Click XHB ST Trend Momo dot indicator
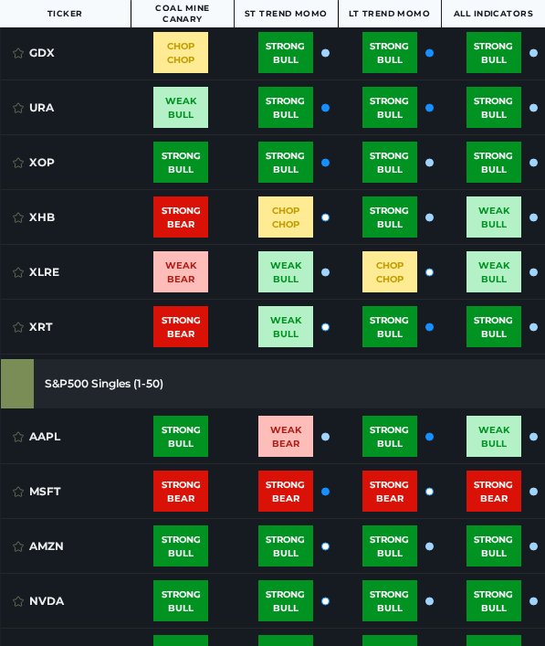 [325, 217]
